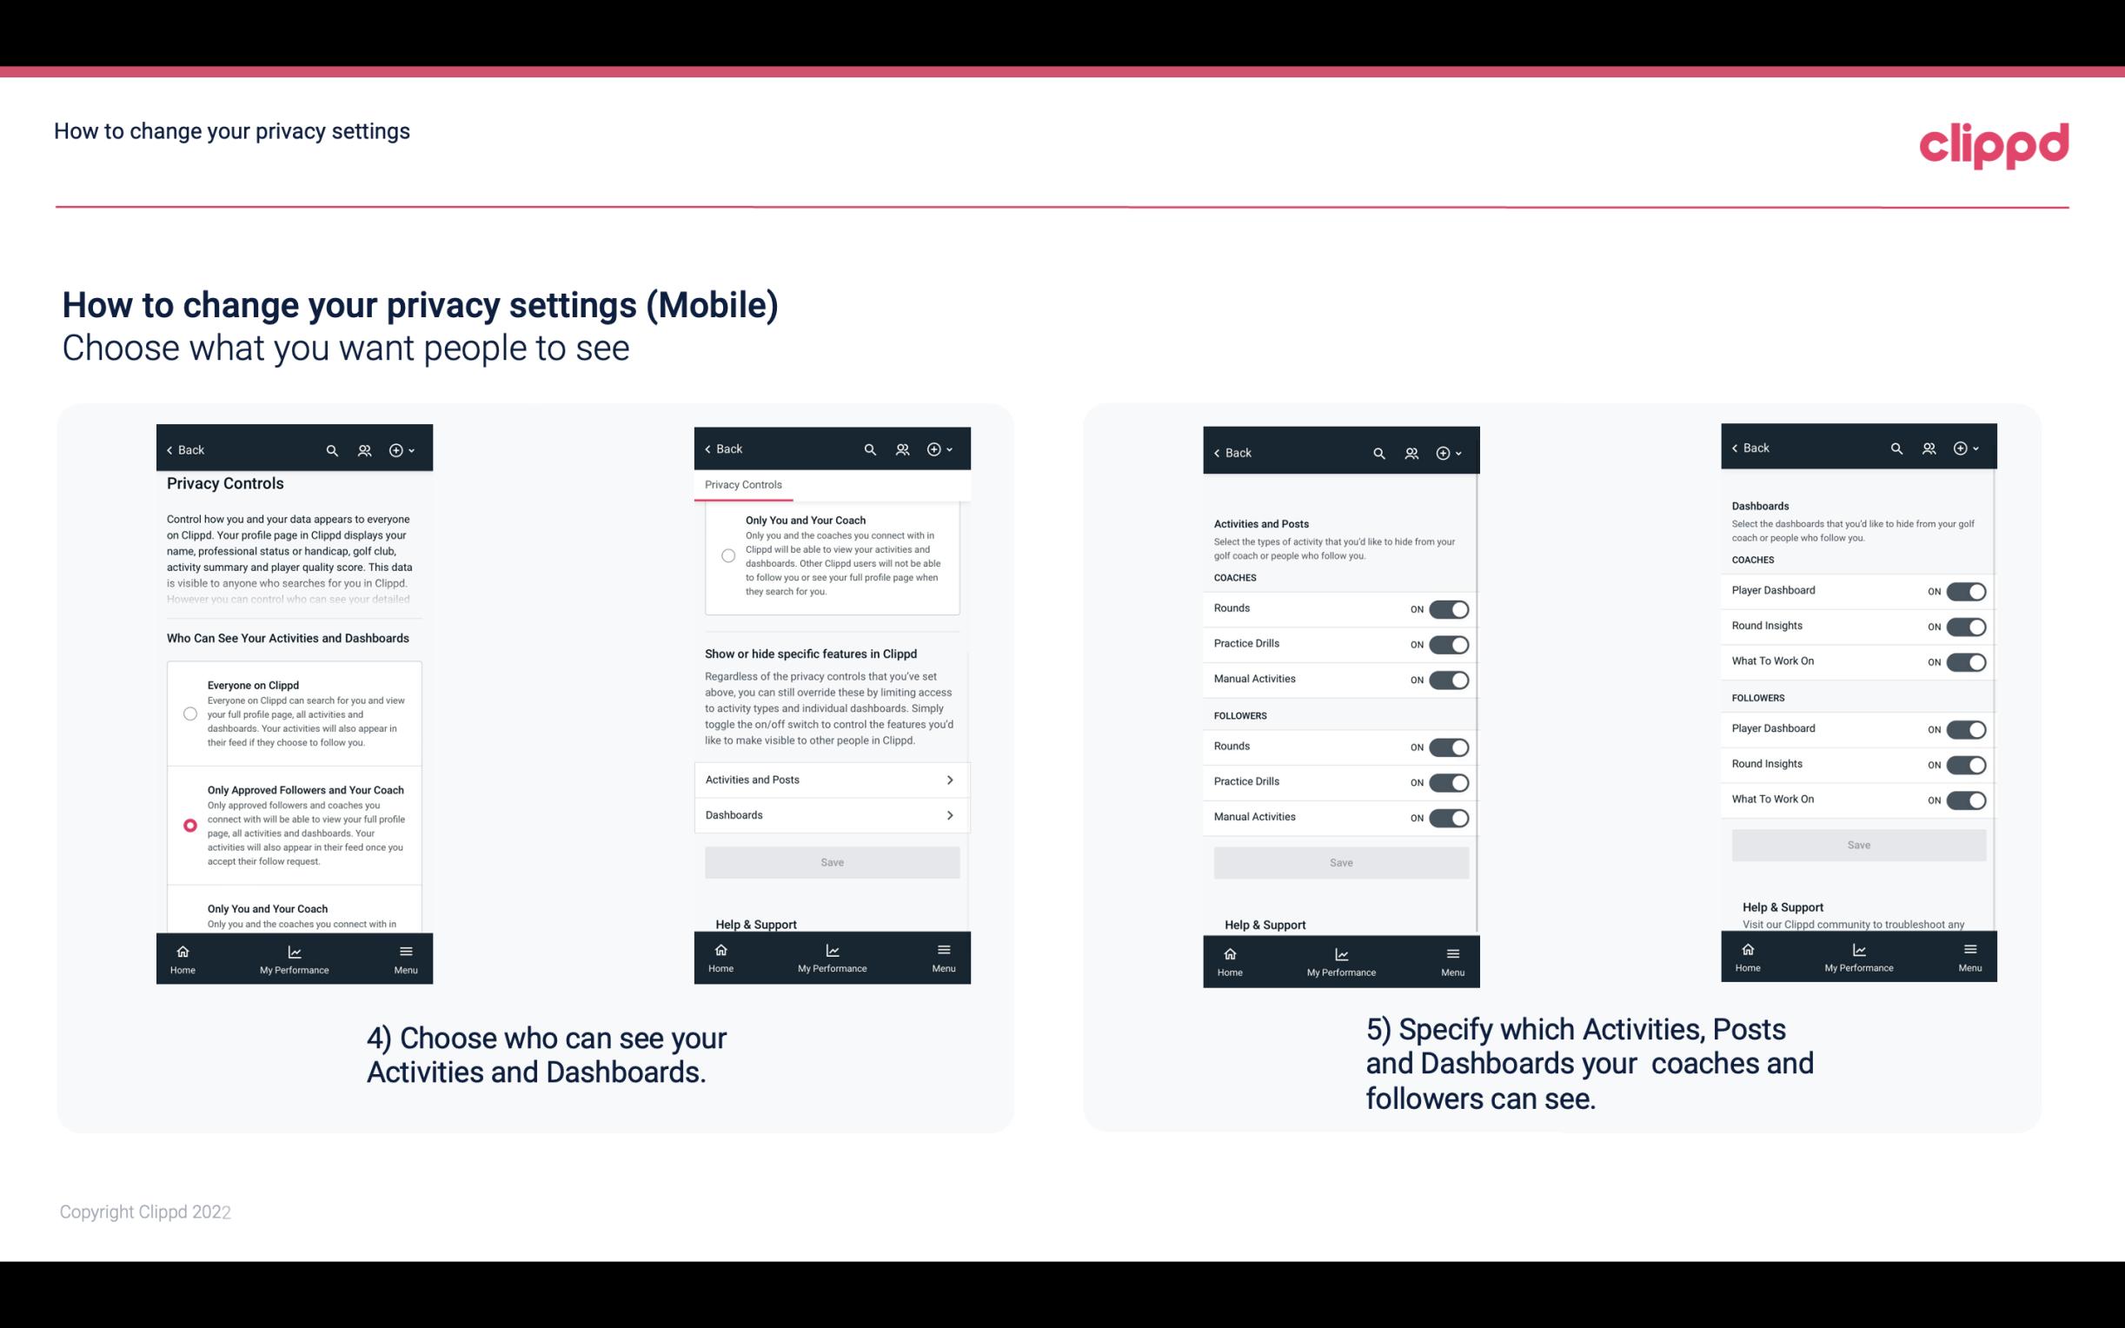This screenshot has height=1328, width=2125.
Task: Click the search icon in top navigation
Action: click(x=334, y=450)
